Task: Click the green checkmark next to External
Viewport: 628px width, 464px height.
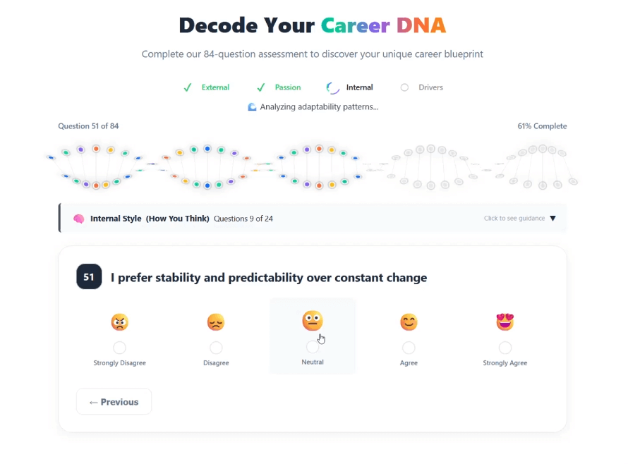Action: pyautogui.click(x=188, y=87)
